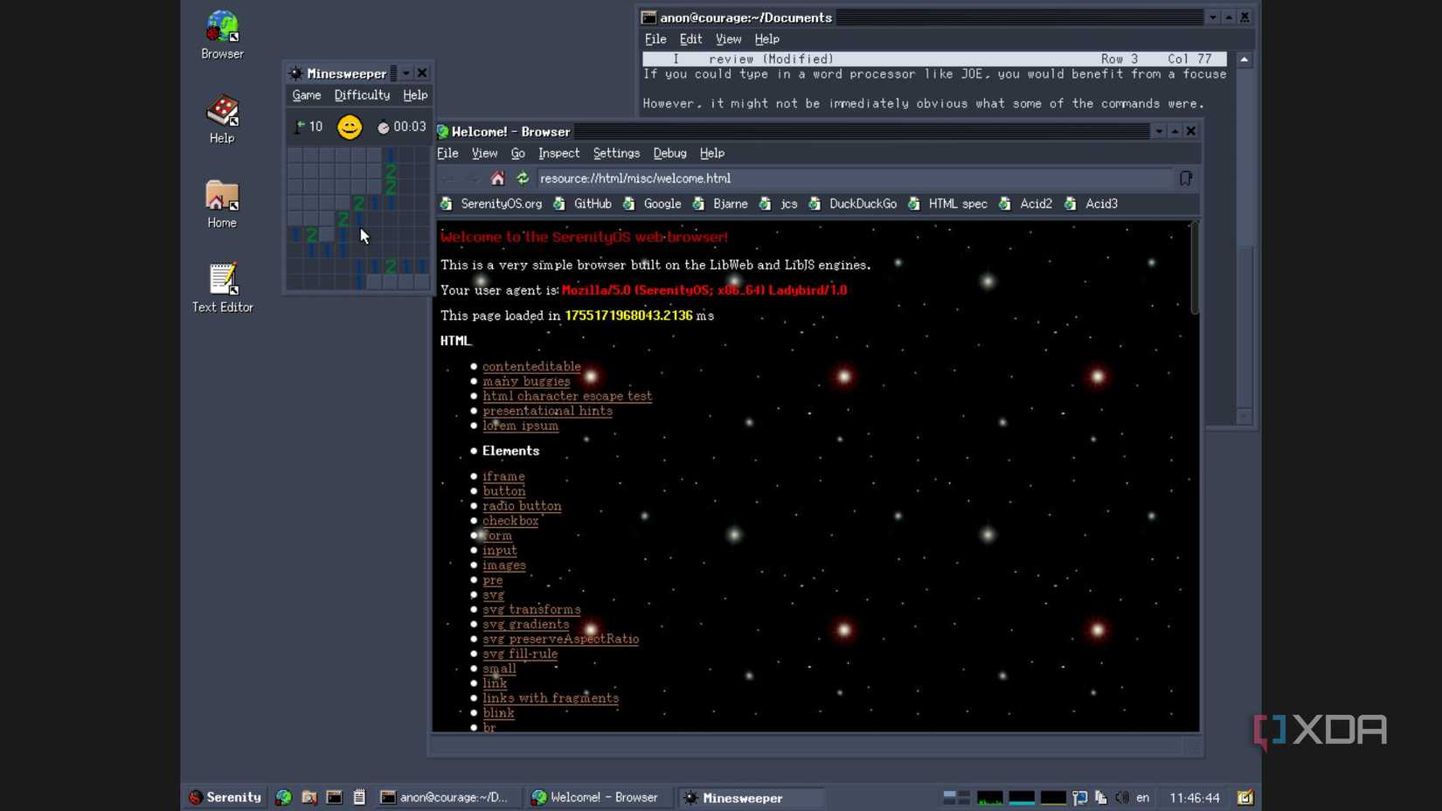Reload the page with the refresh icon
The height and width of the screenshot is (811, 1442).
click(523, 178)
